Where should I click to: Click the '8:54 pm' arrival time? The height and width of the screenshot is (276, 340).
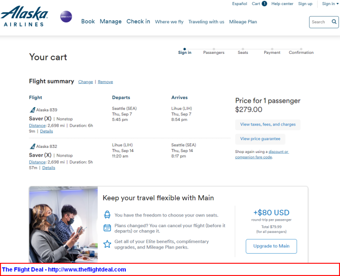(179, 119)
